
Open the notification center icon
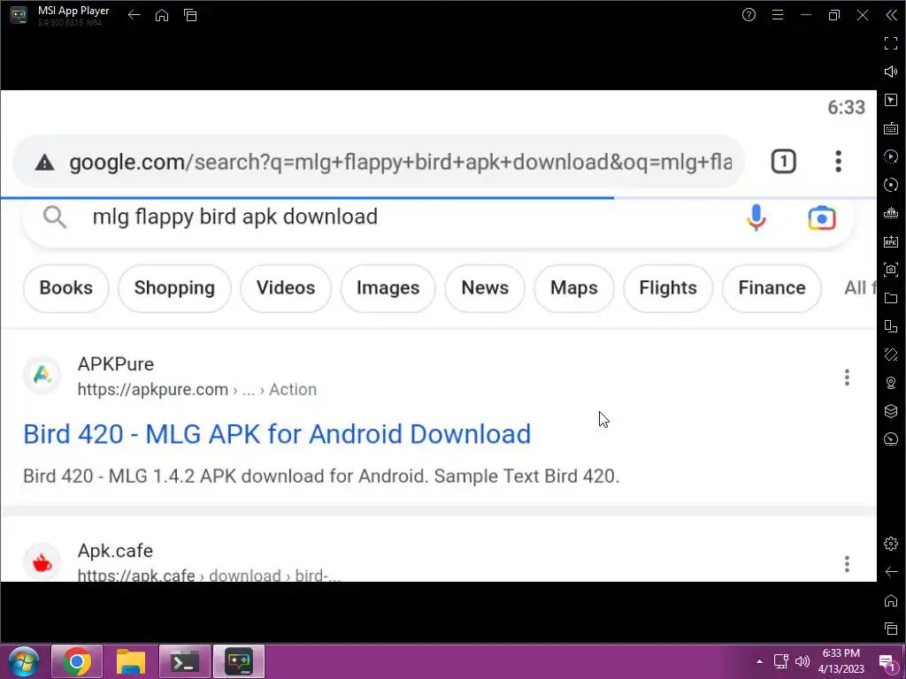pyautogui.click(x=887, y=662)
